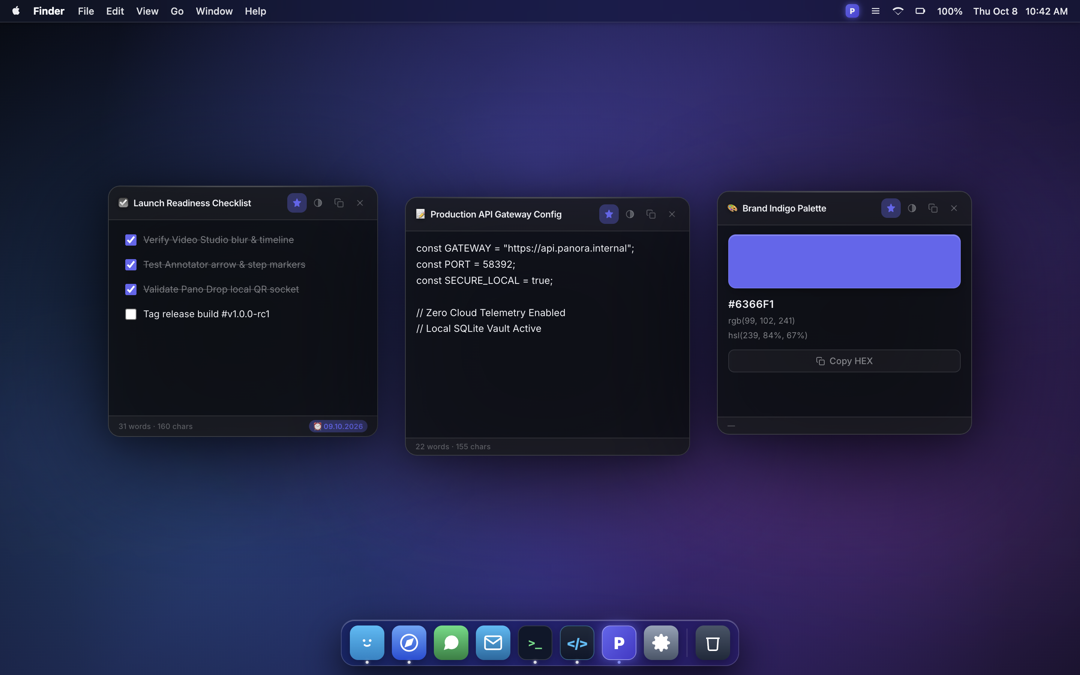Viewport: 1080px width, 675px height.
Task: Toggle pin star on Launch Readiness Checklist
Action: tap(297, 203)
